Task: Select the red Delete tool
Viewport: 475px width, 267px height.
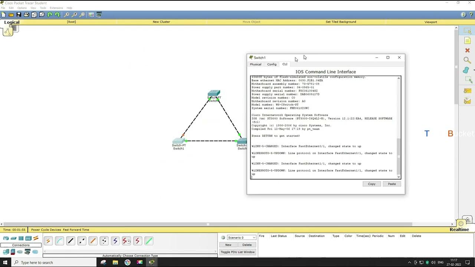Action: tap(467, 50)
